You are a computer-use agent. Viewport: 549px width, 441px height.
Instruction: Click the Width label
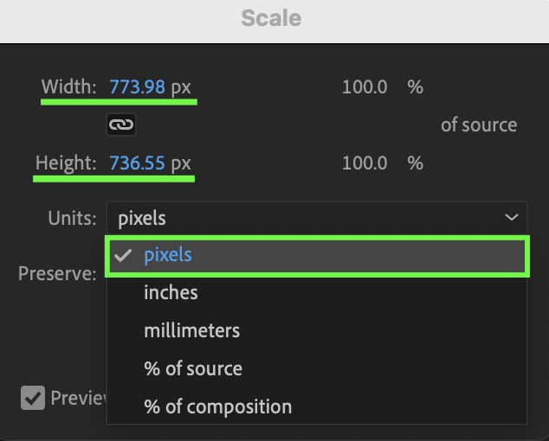point(69,87)
